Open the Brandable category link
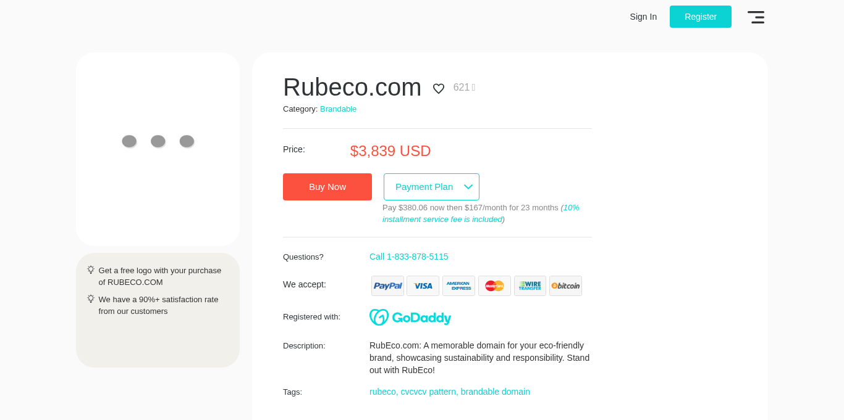This screenshot has width=844, height=420. (x=338, y=109)
